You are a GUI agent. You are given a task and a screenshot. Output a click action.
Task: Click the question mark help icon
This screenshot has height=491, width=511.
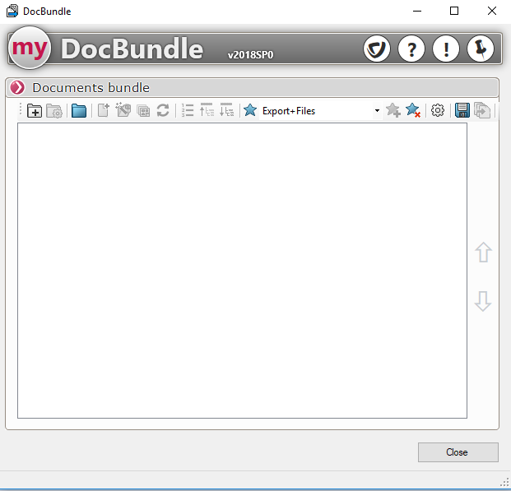pyautogui.click(x=411, y=49)
